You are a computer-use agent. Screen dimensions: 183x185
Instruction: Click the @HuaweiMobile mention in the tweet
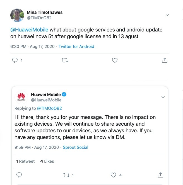(29, 30)
